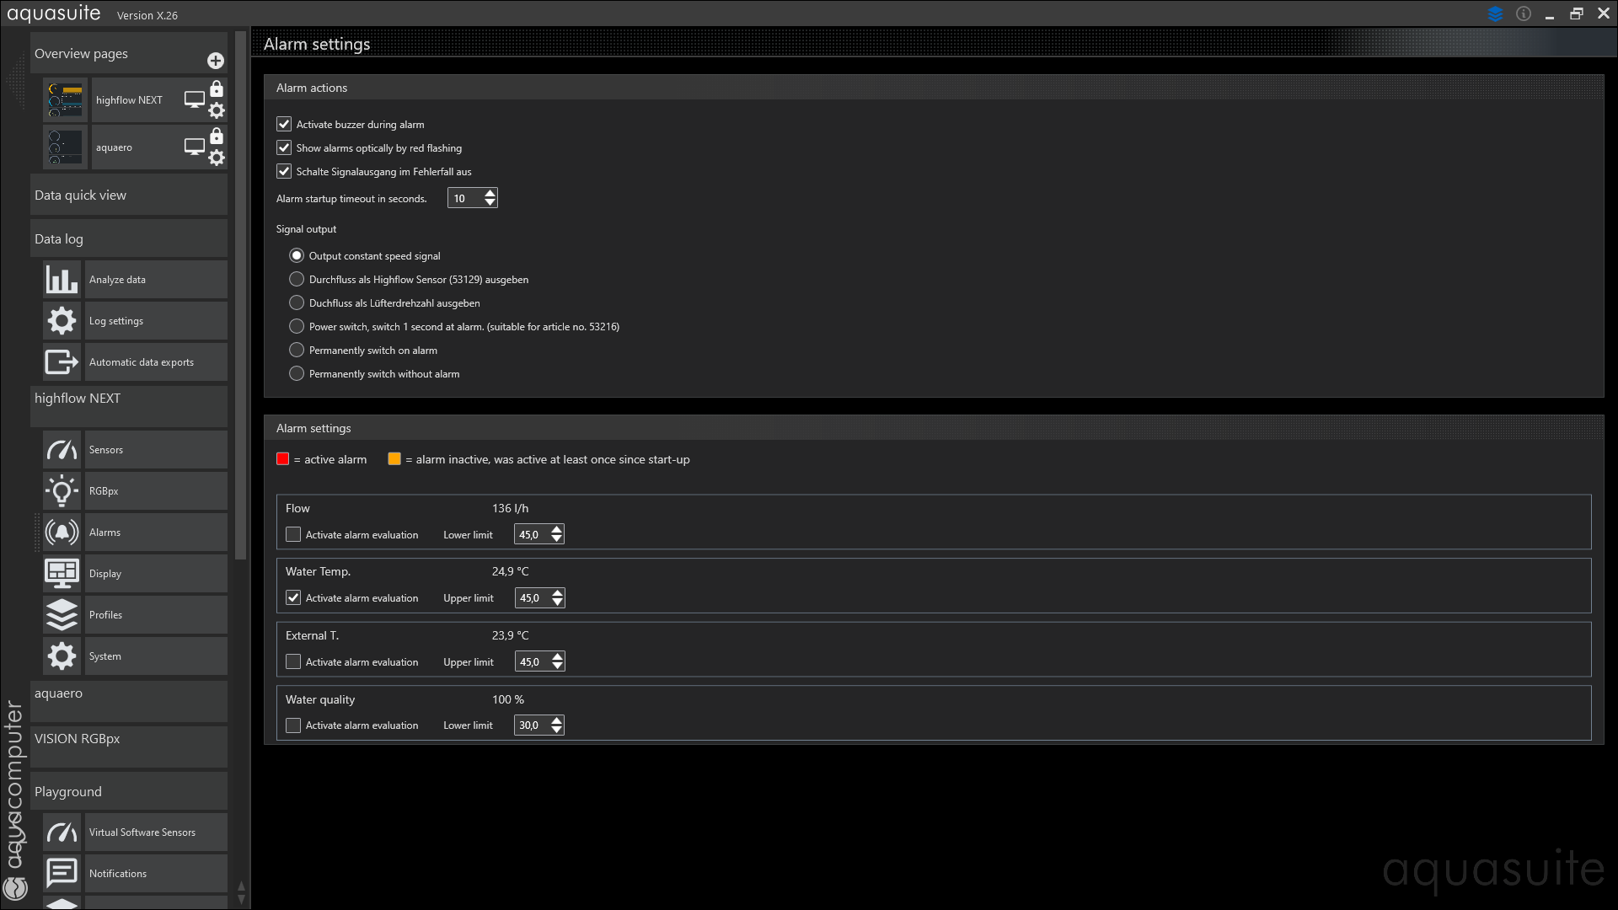
Task: Expand the Overview pages section
Action: (128, 53)
